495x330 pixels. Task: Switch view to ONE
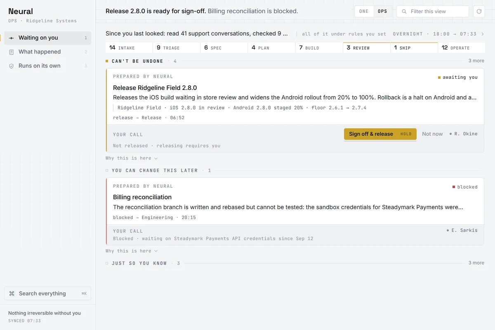(x=364, y=12)
